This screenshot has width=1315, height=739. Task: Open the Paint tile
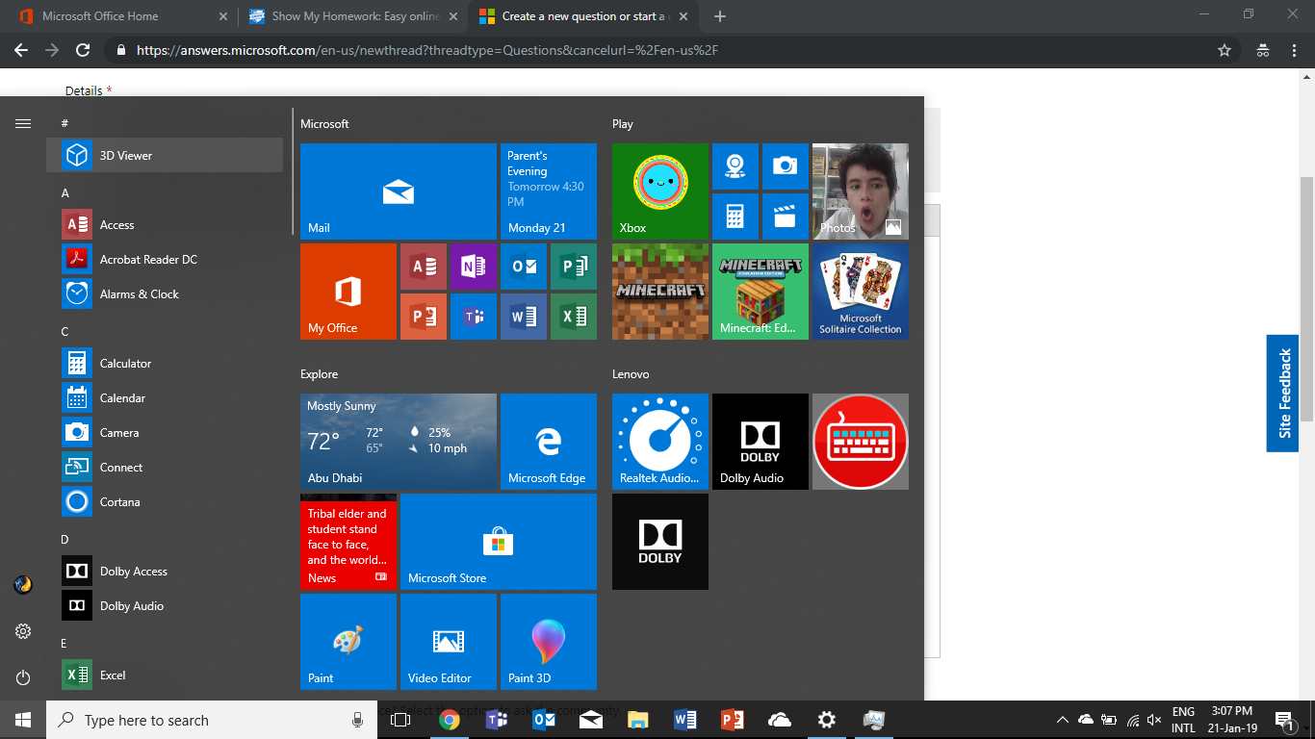tap(348, 642)
